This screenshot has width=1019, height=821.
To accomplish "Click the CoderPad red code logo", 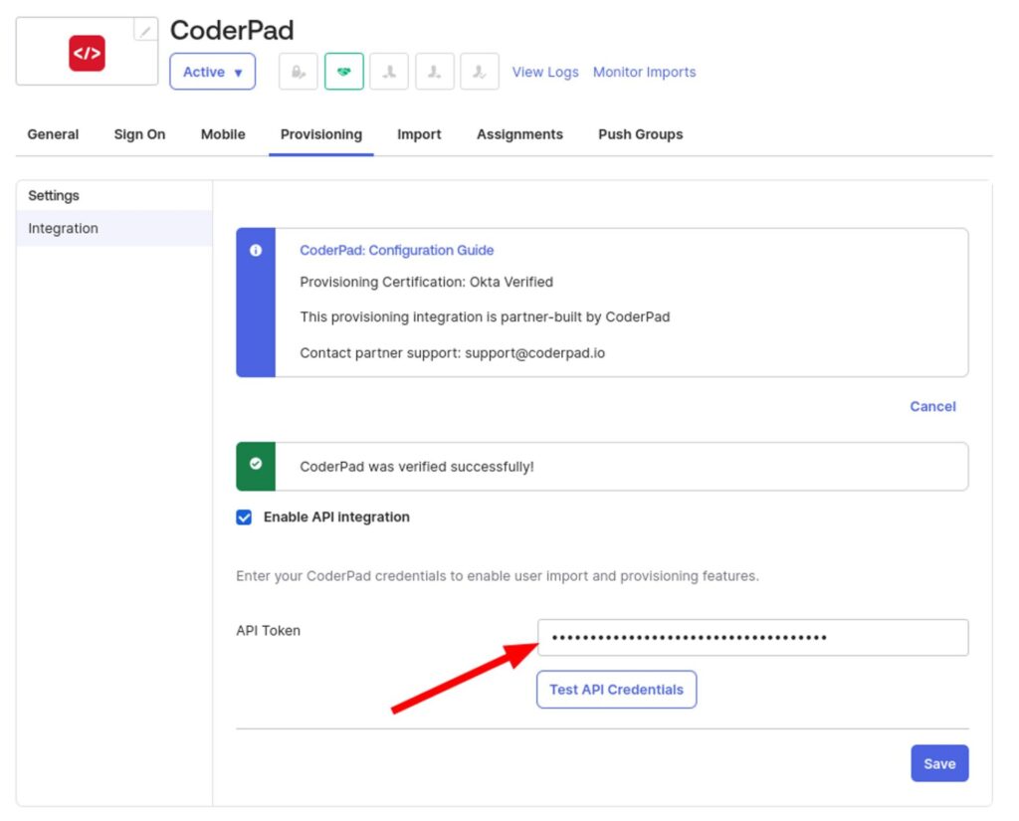I will tap(86, 53).
